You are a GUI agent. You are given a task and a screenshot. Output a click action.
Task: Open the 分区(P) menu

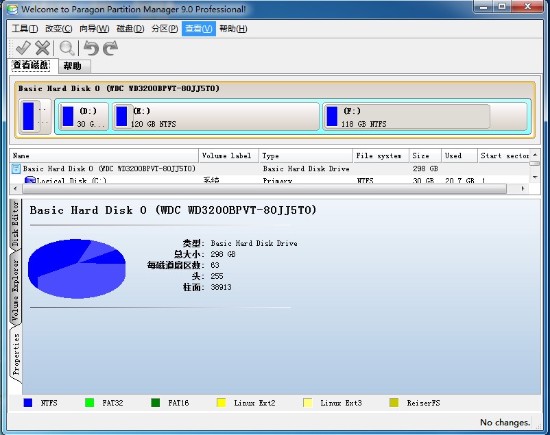[165, 29]
